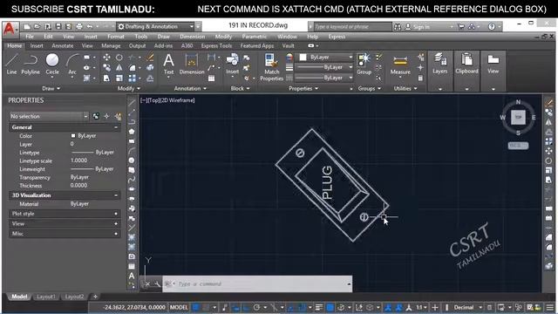Select the Move tool in Modify panel
Viewport: 558px width, 314px height.
coord(106,57)
